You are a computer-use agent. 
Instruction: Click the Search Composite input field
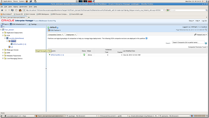tap(188, 42)
